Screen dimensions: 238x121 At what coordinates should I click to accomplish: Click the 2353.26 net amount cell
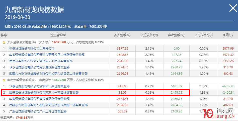pyautogui.click(x=228, y=61)
